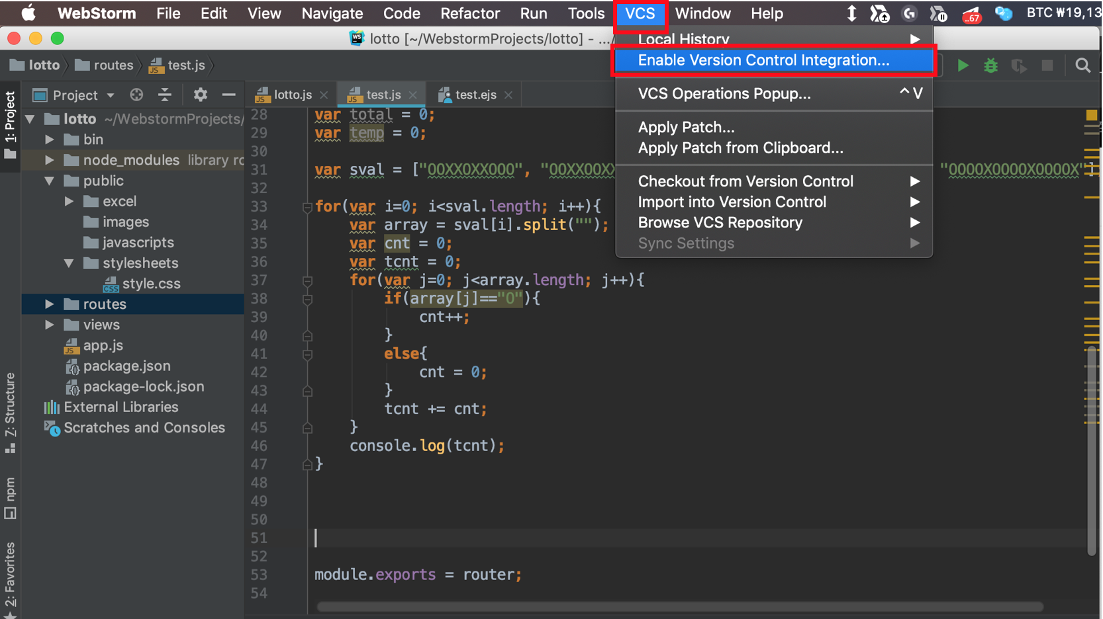Open Checkout from Version Control submenu

(774, 181)
